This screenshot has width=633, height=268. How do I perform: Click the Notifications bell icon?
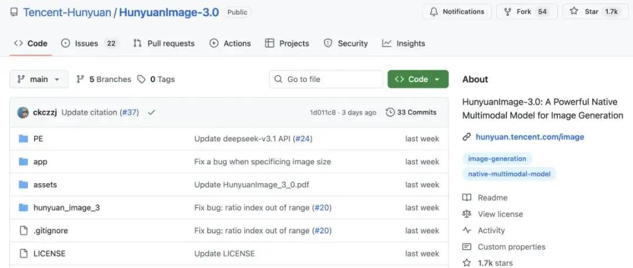point(434,12)
